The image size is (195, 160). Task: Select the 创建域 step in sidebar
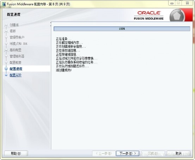(x=14, y=25)
